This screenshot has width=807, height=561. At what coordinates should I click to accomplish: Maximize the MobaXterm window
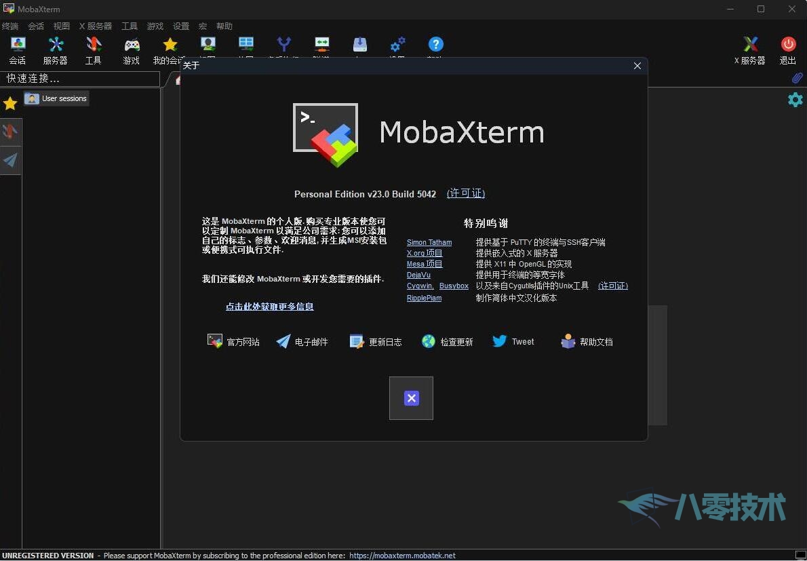pyautogui.click(x=761, y=9)
